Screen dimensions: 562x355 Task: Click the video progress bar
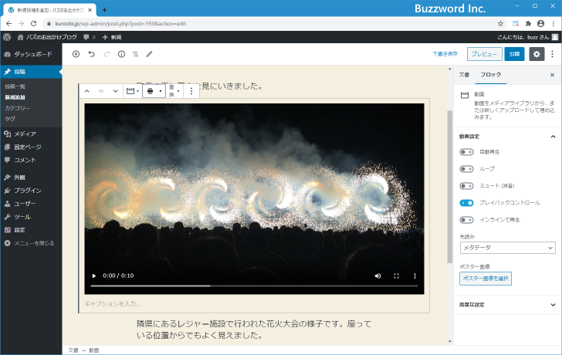pos(254,286)
